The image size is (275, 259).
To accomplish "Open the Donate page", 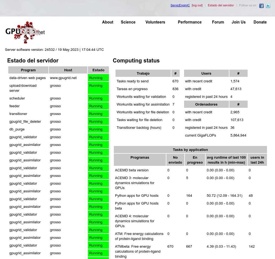I will [260, 22].
